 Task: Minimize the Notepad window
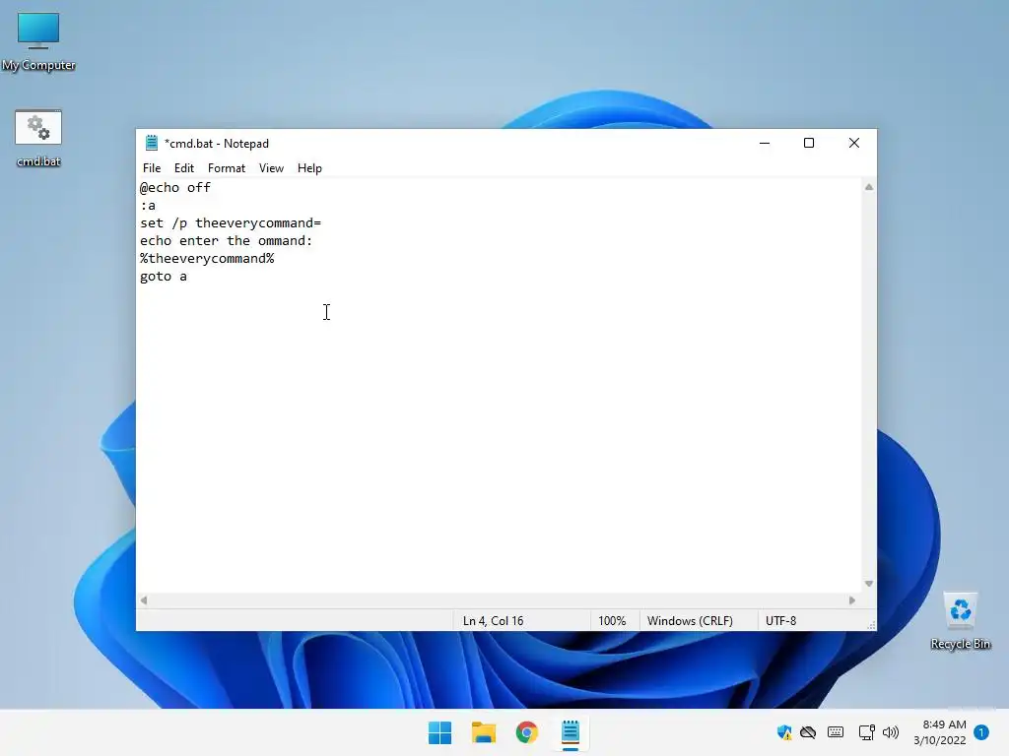point(765,143)
